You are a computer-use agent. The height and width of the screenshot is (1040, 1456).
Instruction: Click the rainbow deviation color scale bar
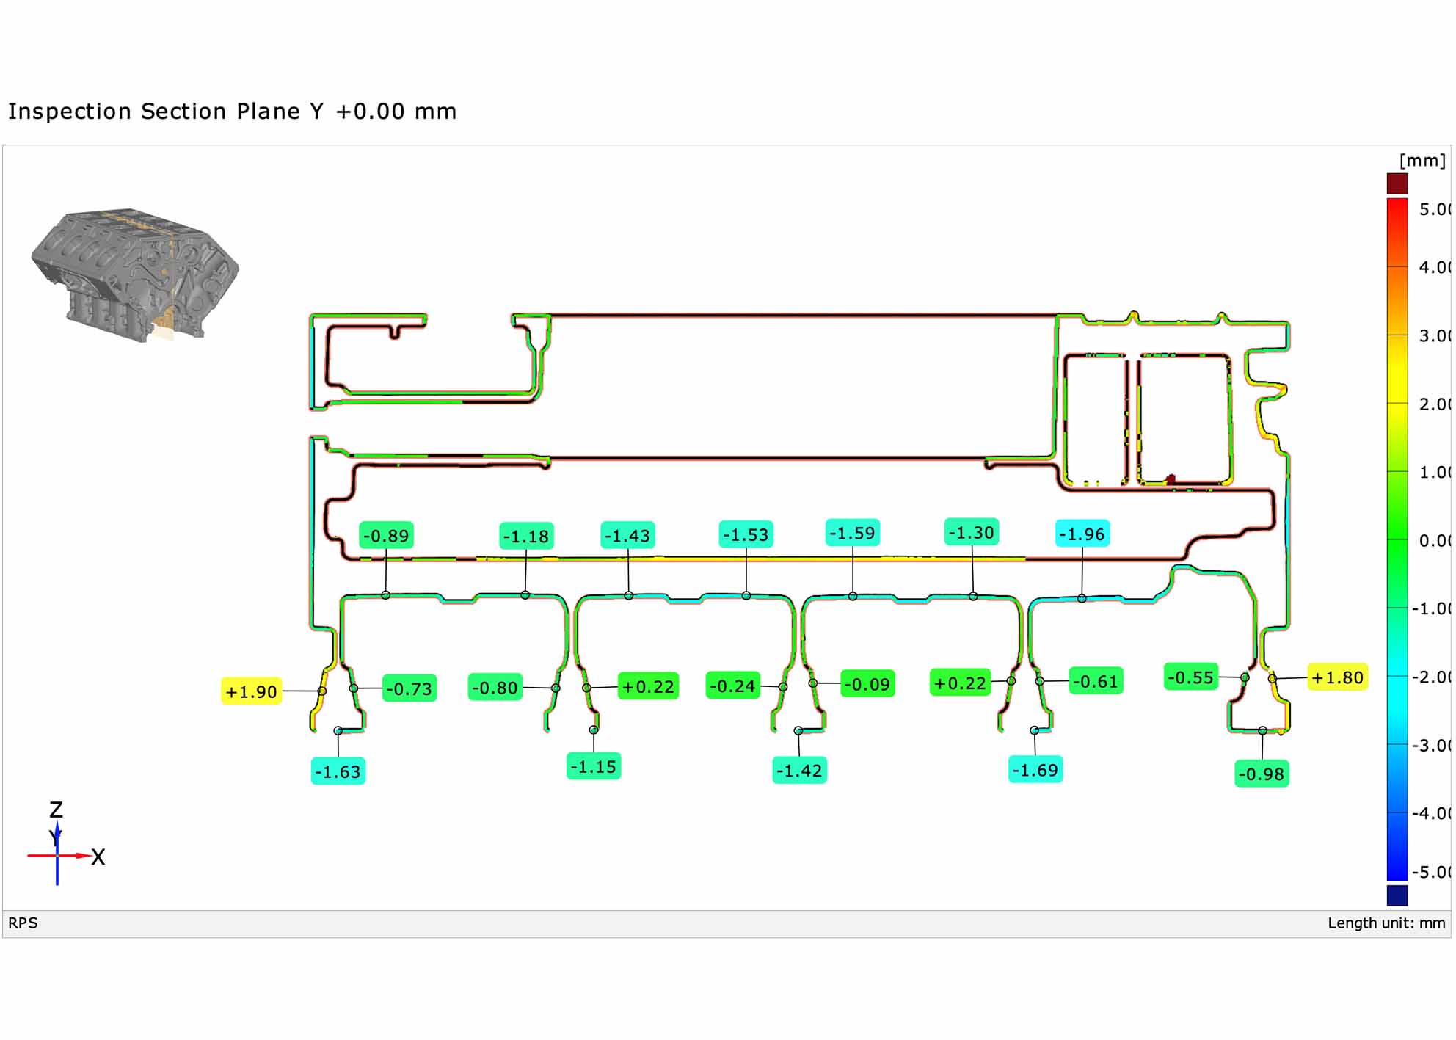tap(1397, 539)
